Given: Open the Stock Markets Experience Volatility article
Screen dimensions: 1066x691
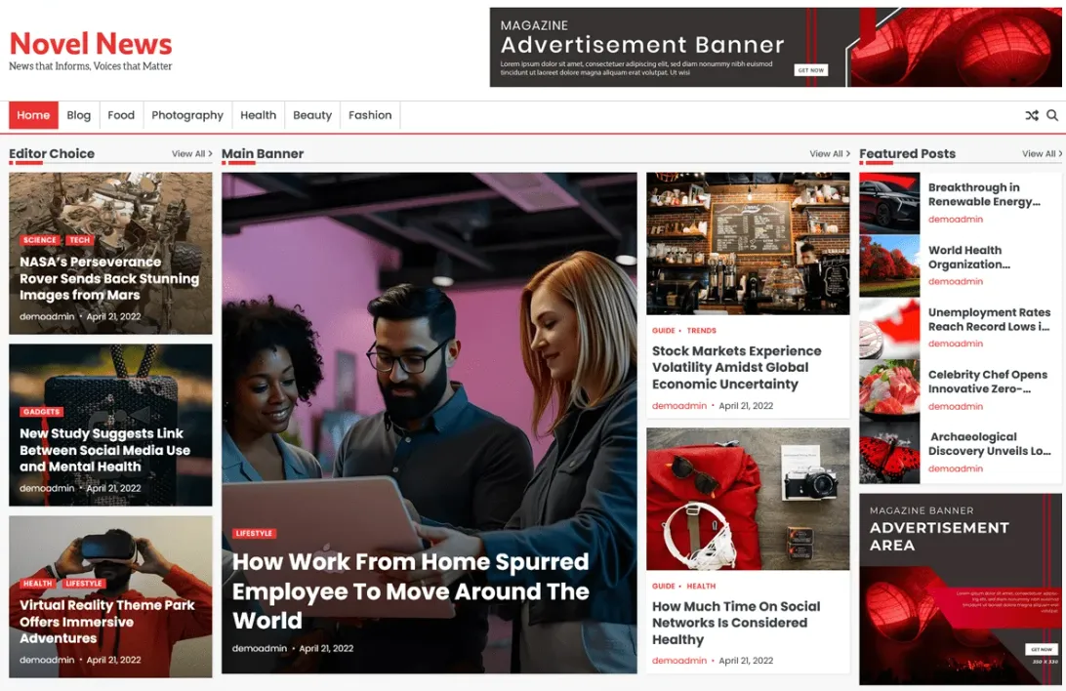Looking at the screenshot, I should point(736,368).
